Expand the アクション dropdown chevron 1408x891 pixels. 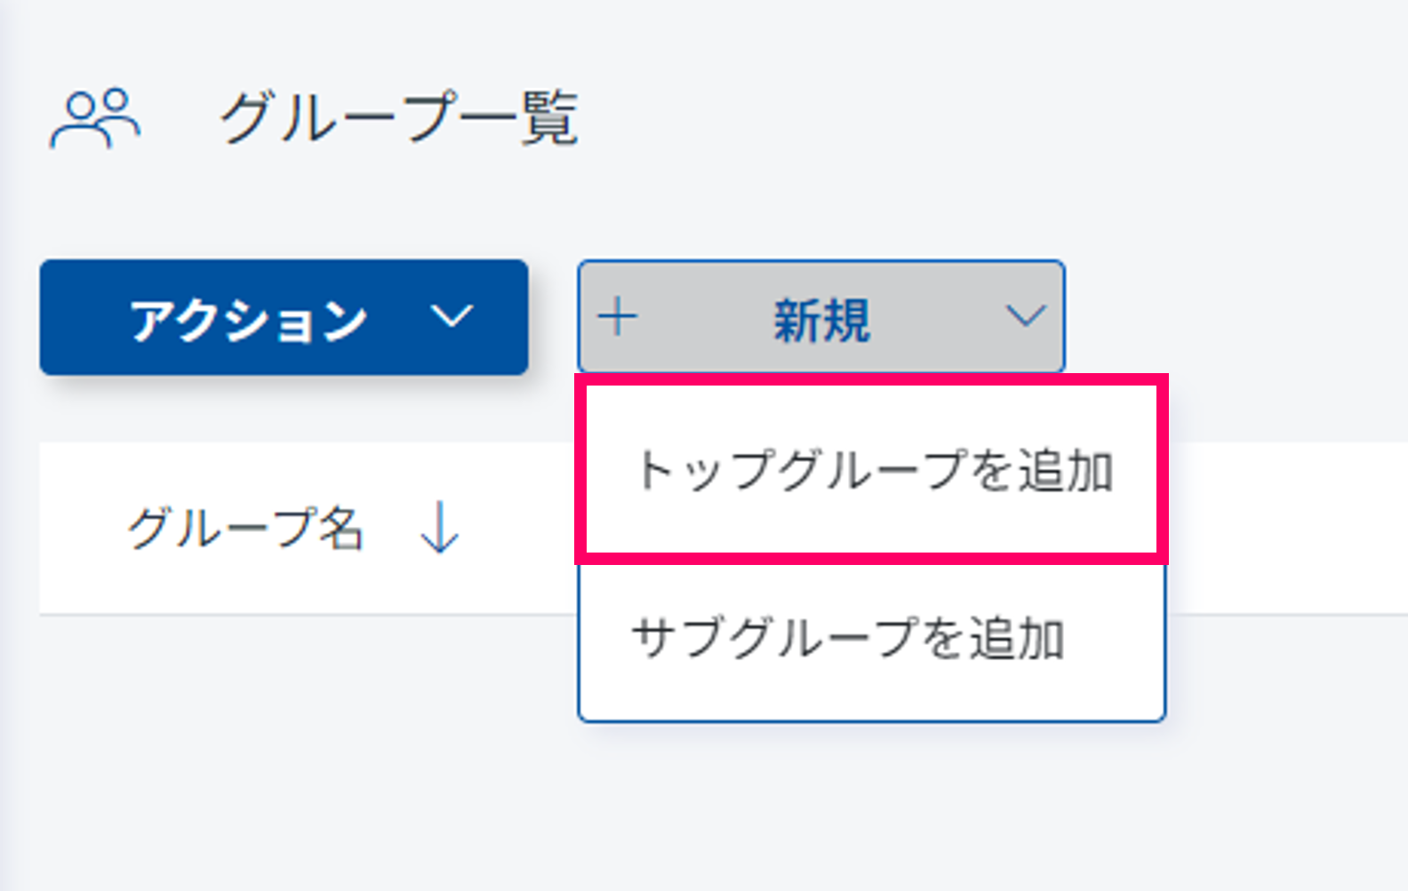[x=452, y=317]
